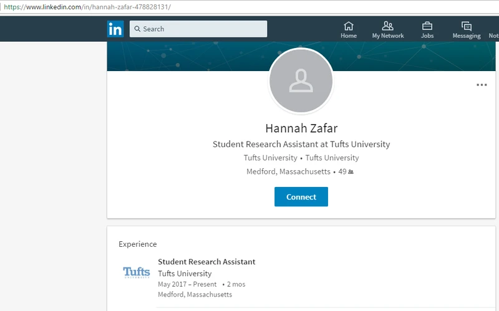Focus the LinkedIn Search field
Screen dimensions: 499x311
click(198, 29)
